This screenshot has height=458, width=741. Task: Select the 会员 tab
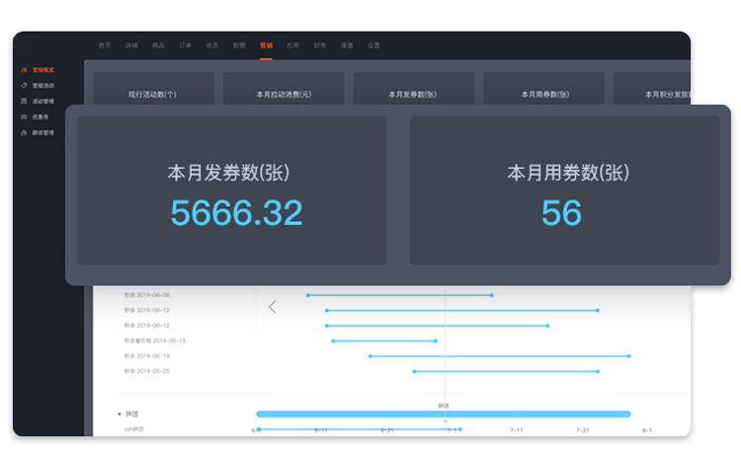(212, 45)
